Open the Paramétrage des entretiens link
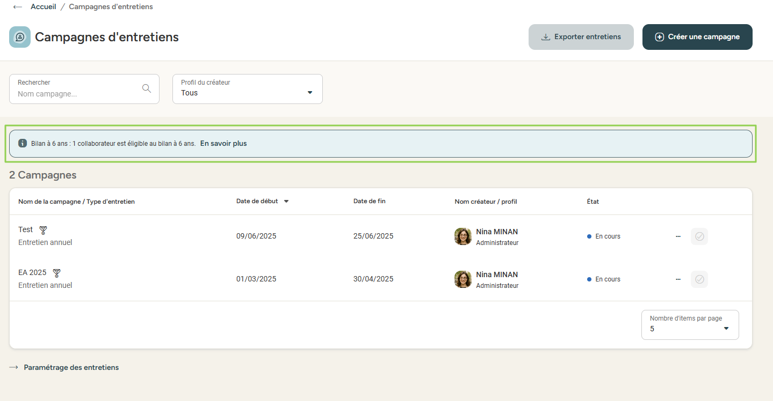The image size is (773, 401). point(71,368)
